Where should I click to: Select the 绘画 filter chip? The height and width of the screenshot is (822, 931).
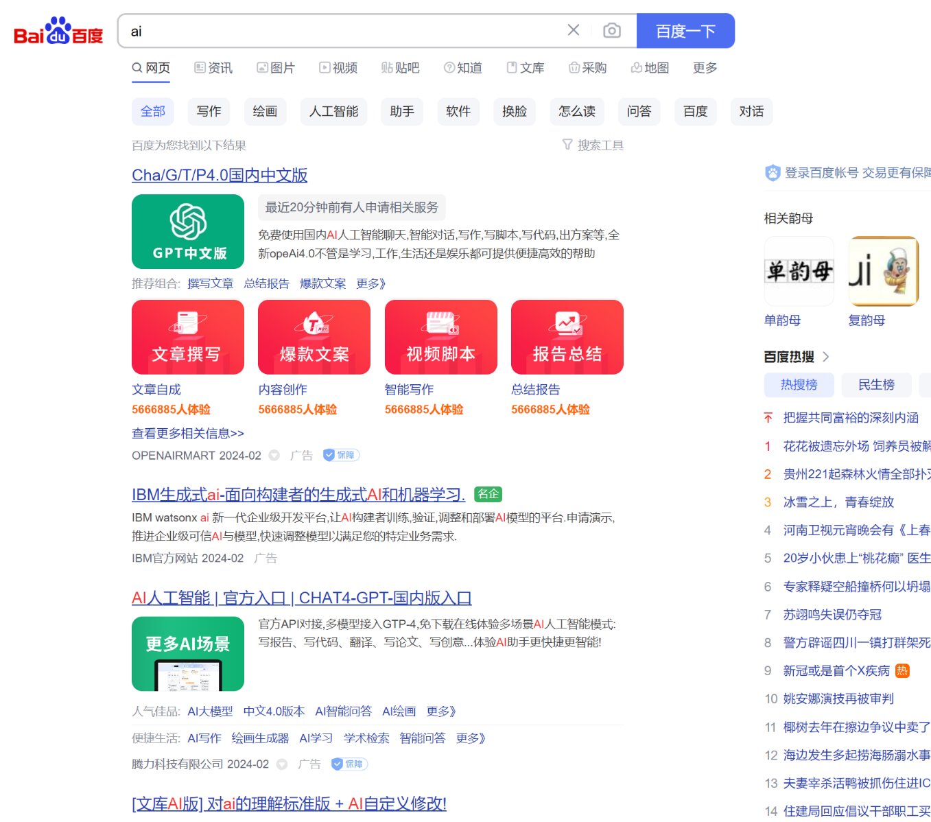pos(265,111)
